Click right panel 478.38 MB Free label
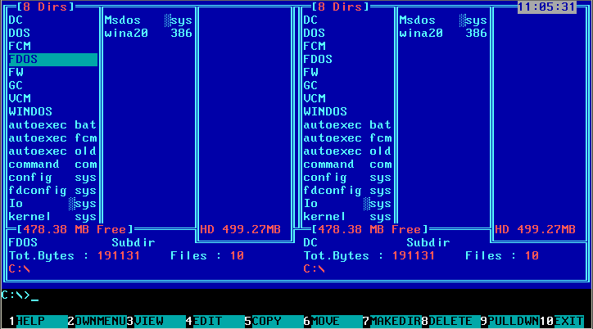 click(x=370, y=230)
